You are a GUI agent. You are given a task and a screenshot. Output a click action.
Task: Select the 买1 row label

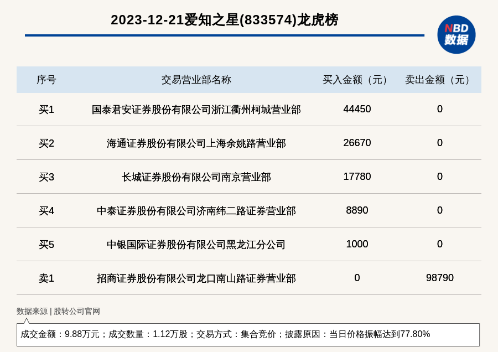click(x=46, y=110)
